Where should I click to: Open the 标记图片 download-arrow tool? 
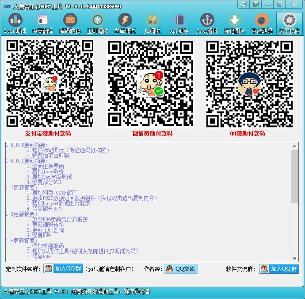point(234,23)
